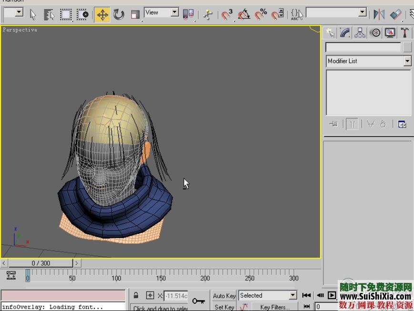Enable Angle Snap toggle
The height and width of the screenshot is (311, 414).
point(244,14)
